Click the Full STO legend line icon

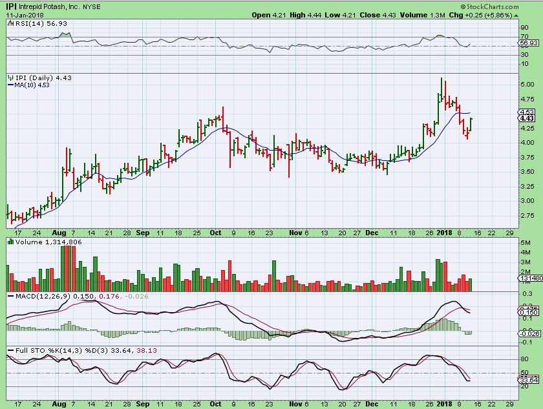click(x=10, y=350)
